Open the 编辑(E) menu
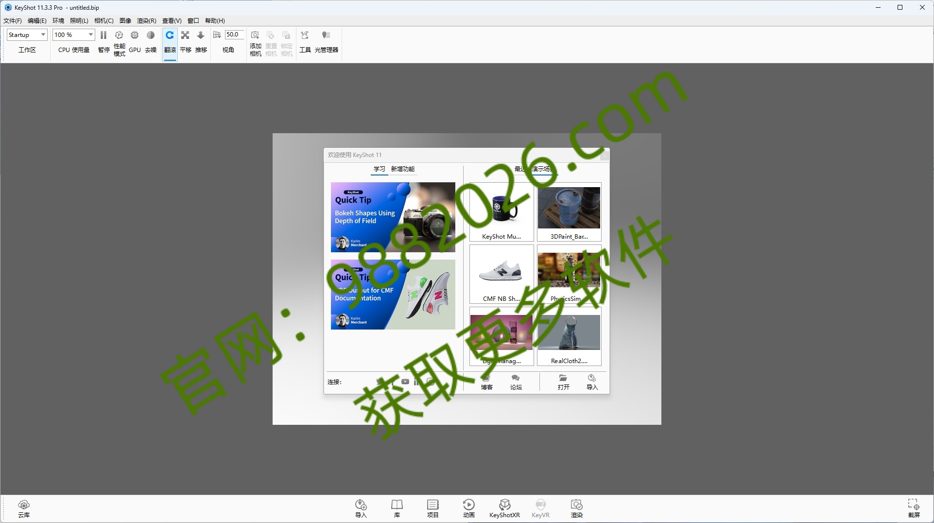The height and width of the screenshot is (523, 934). tap(37, 20)
